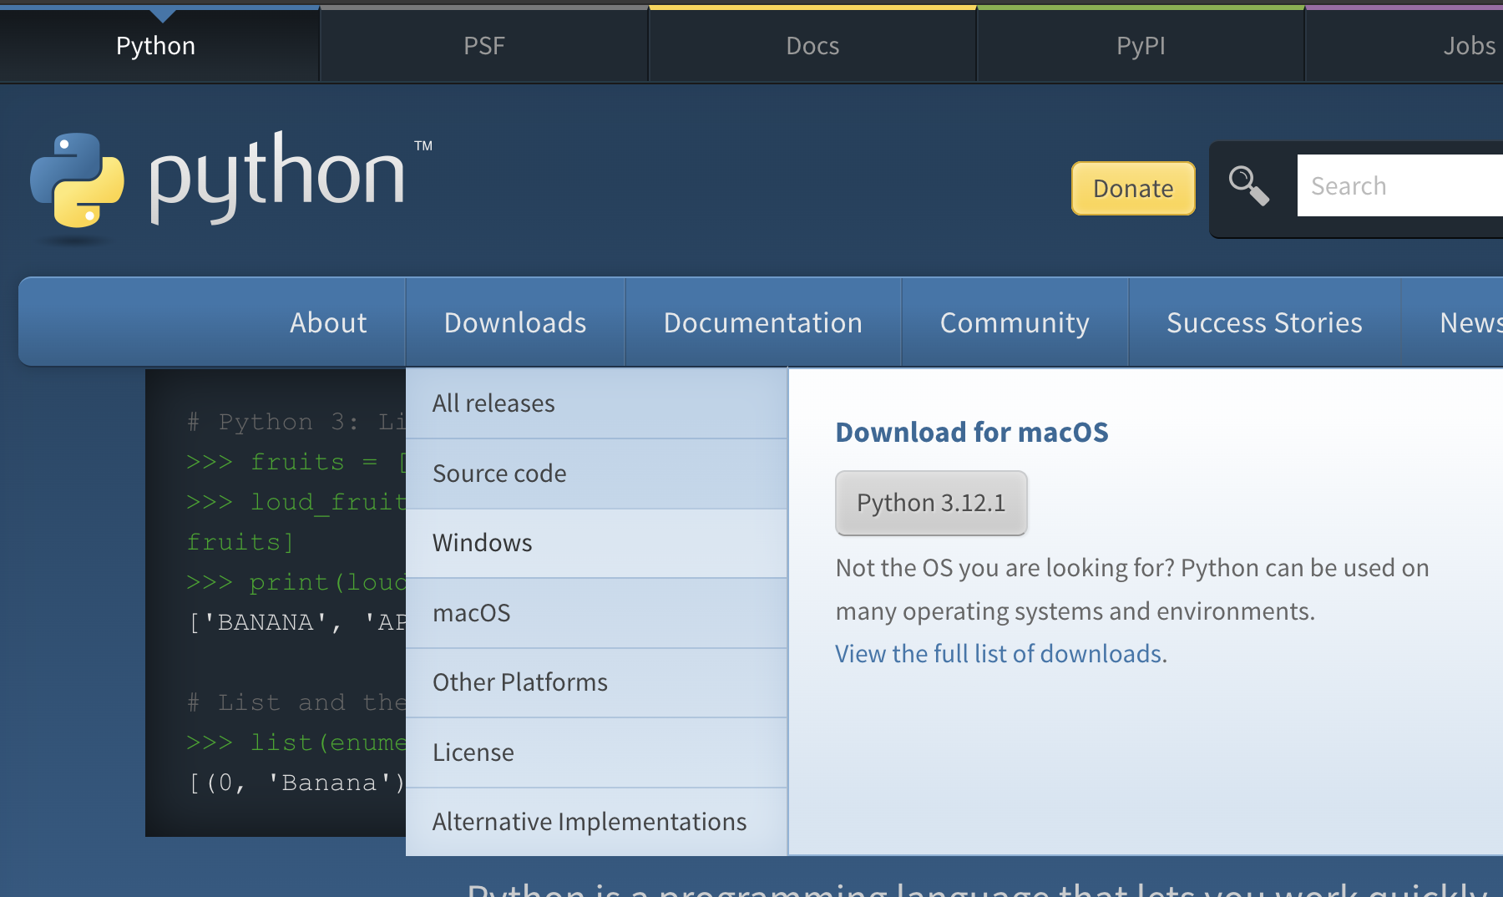The image size is (1503, 897).
Task: Open the About navigation menu
Action: coord(328,322)
